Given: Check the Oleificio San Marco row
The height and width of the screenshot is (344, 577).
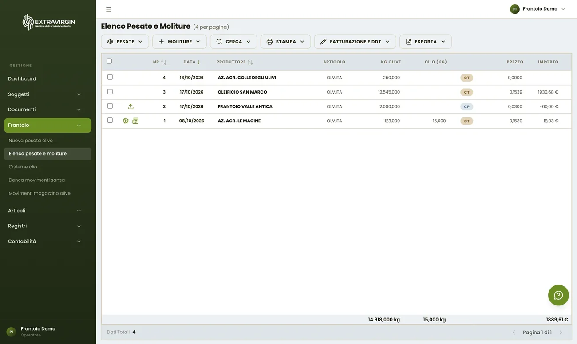Looking at the screenshot, I should click(x=110, y=91).
